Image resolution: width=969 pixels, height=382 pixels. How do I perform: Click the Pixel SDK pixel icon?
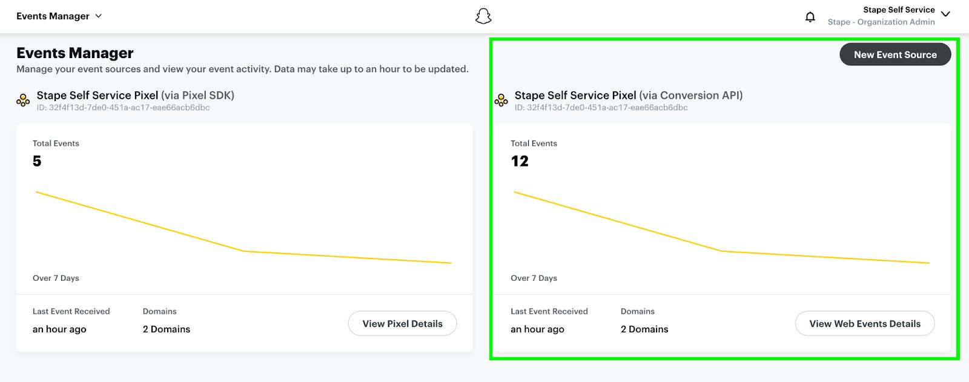(x=23, y=100)
